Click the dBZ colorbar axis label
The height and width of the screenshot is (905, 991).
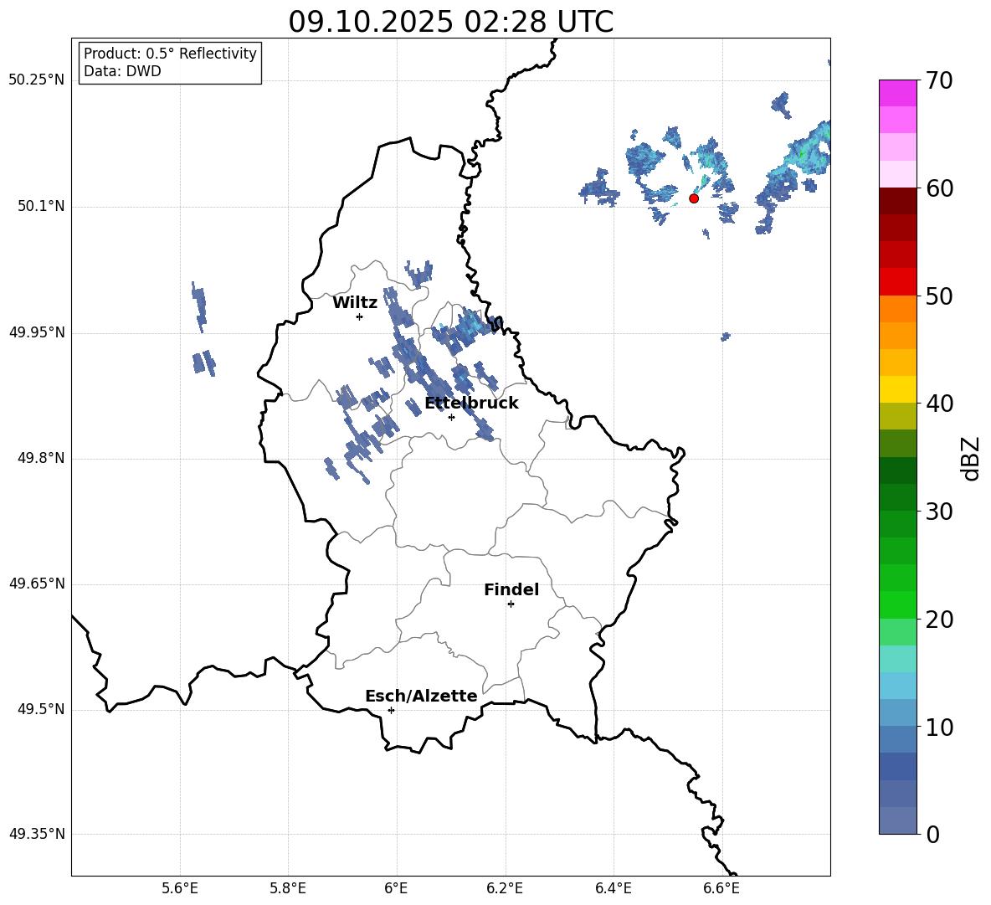coord(969,458)
